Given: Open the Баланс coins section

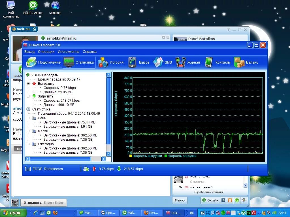Looking at the screenshot, I should pos(246,62).
